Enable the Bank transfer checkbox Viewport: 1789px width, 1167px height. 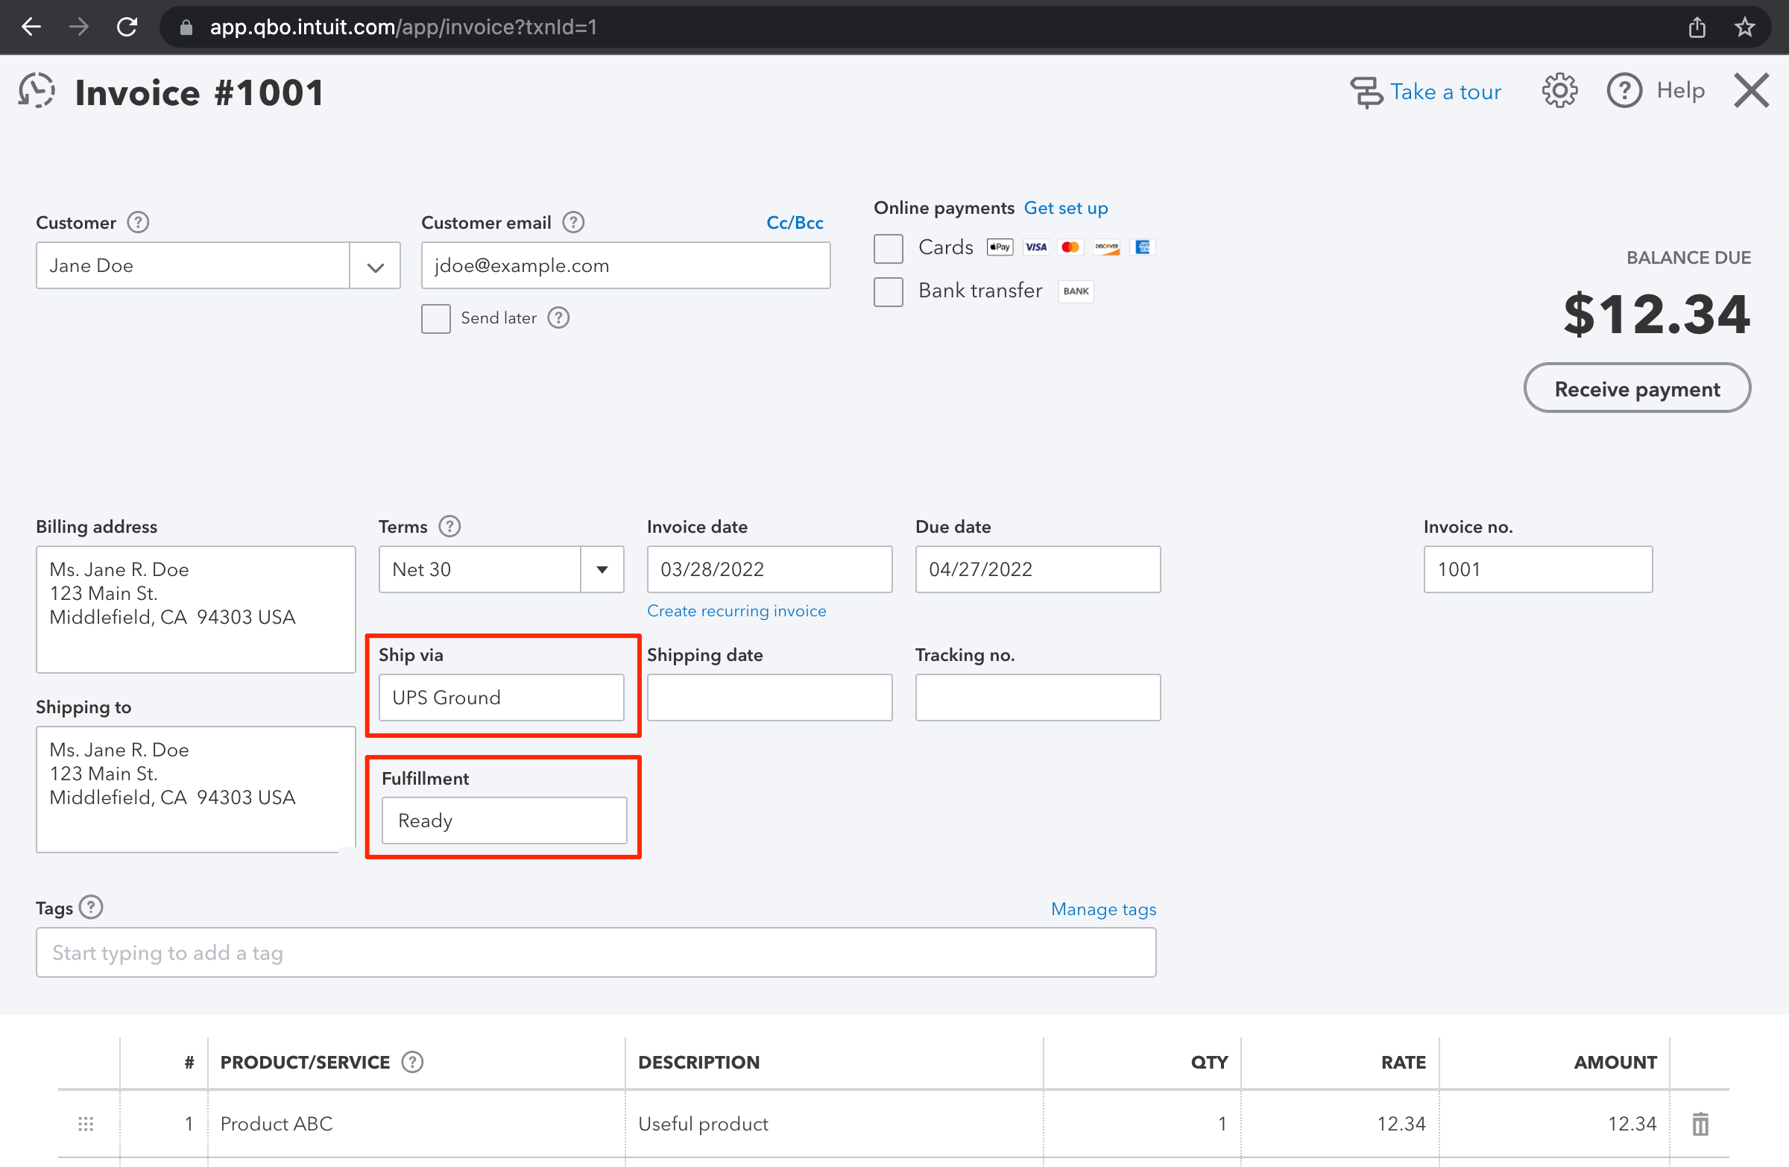pyautogui.click(x=888, y=291)
